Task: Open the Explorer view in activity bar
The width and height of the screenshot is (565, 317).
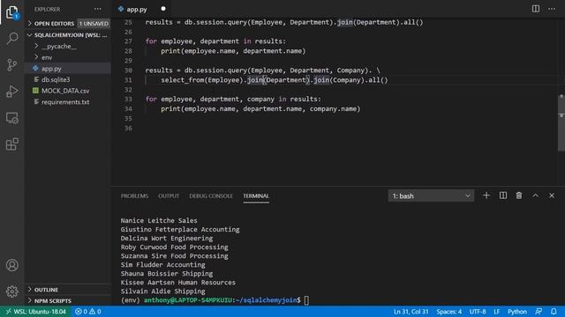Action: [11, 12]
